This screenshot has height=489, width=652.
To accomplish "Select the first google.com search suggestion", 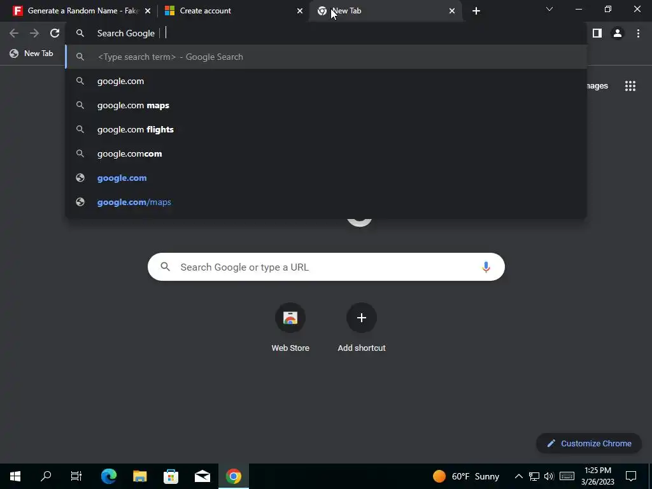I will 326,81.
